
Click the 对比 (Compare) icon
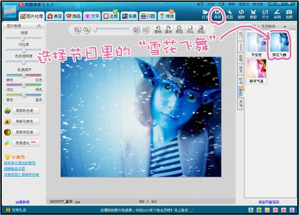pos(190,29)
